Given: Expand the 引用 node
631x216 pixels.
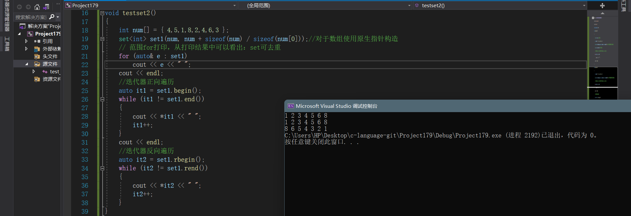Looking at the screenshot, I should (x=26, y=41).
